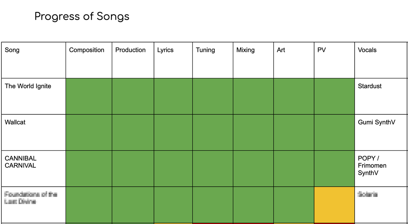Viewport: 408px width, 224px height.
Task: Select the yellow PV status cell
Action: point(334,205)
